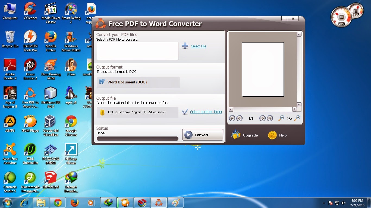Image resolution: width=371 pixels, height=208 pixels.
Task: Select Nero Burning ROM desktop icon
Action: tap(51, 69)
